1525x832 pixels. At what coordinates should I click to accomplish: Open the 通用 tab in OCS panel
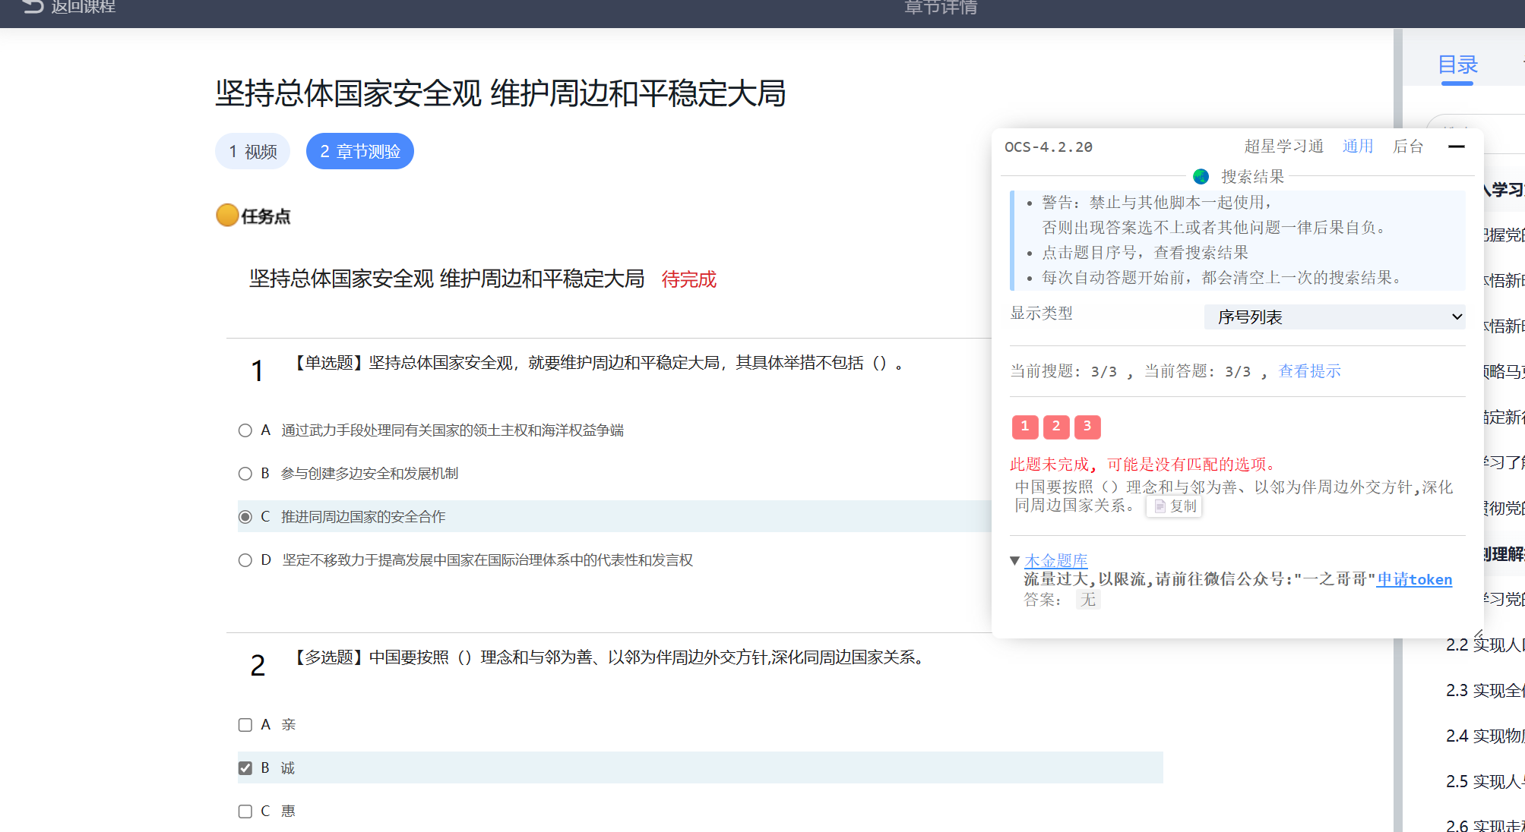pyautogui.click(x=1357, y=147)
